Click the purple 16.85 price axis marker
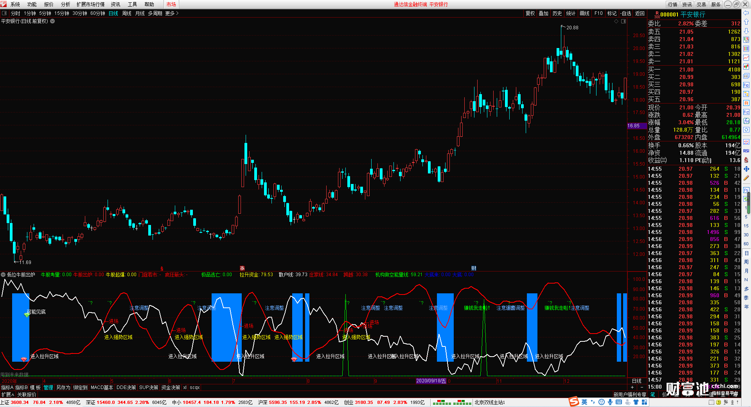This screenshot has height=407, width=751. pos(637,126)
